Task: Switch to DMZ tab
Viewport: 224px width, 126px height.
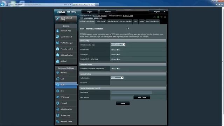Action: (135, 21)
